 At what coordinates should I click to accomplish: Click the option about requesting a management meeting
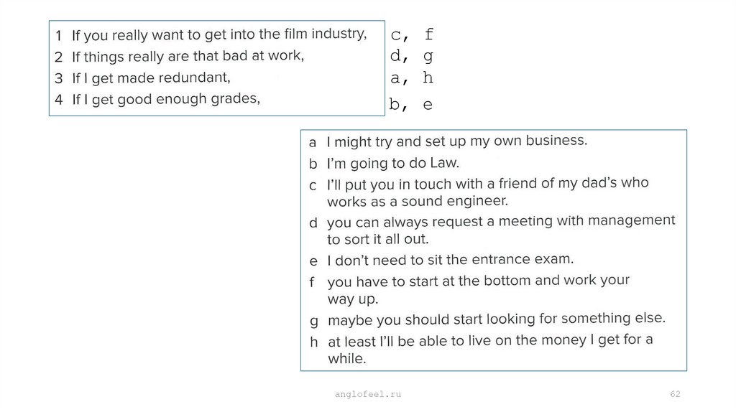click(x=500, y=230)
